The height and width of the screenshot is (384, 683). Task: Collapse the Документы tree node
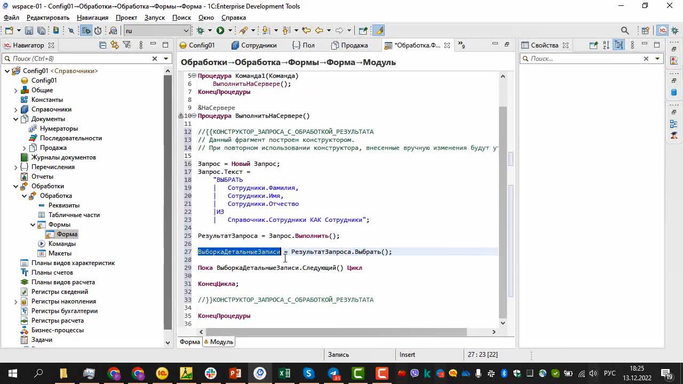[15, 119]
